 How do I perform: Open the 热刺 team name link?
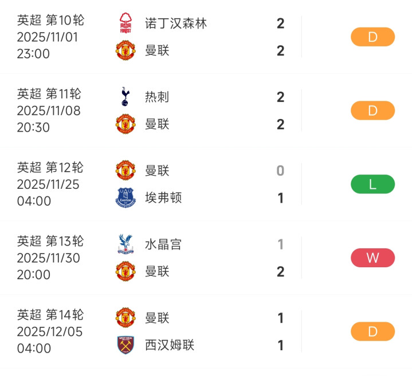(x=157, y=97)
